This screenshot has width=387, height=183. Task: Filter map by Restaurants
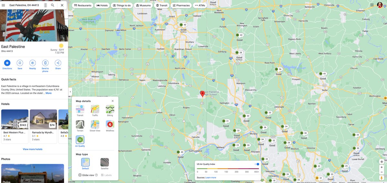pyautogui.click(x=83, y=5)
